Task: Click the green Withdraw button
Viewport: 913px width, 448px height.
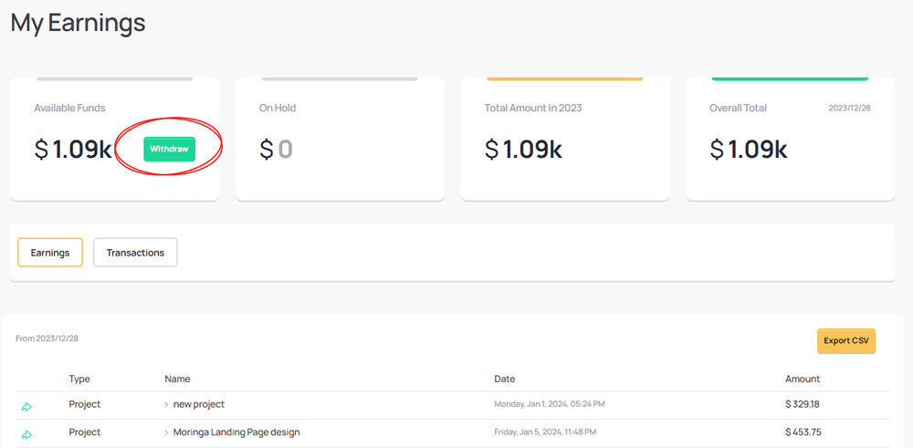Action: tap(169, 149)
